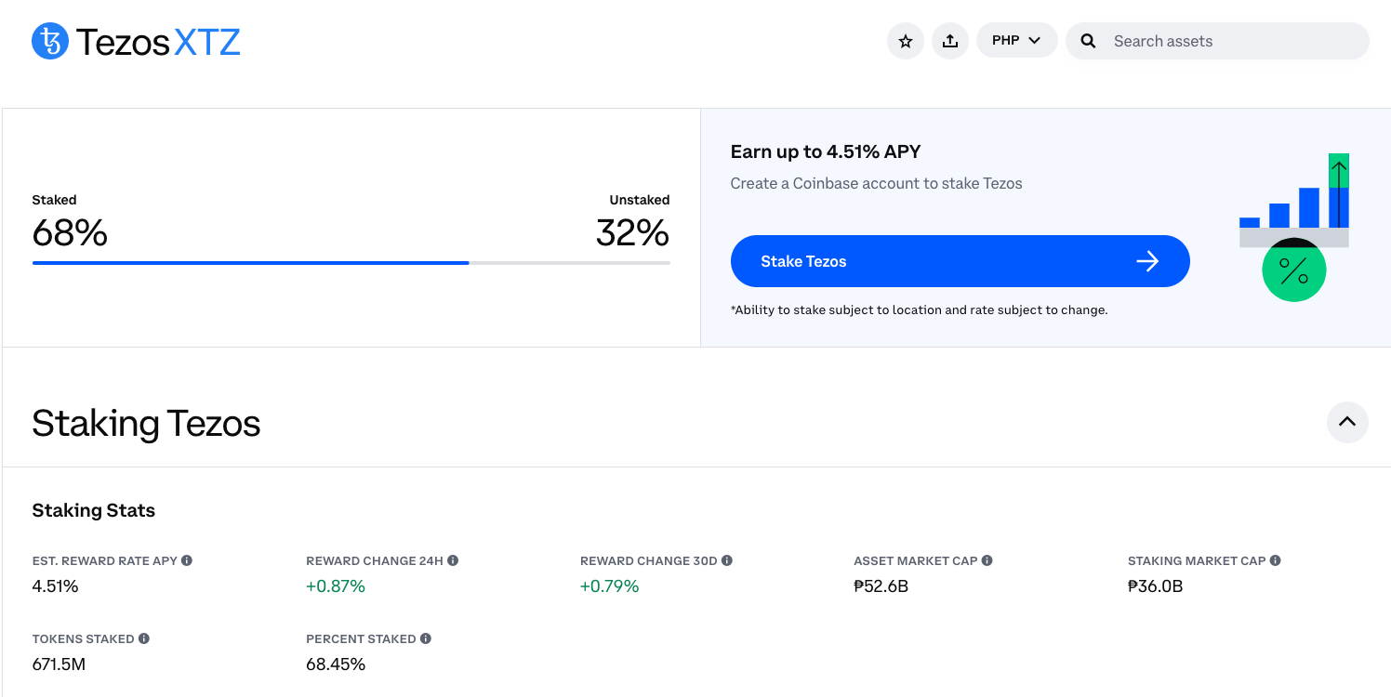The width and height of the screenshot is (1391, 697).
Task: Open info icon beside Reward Change 30D
Action: (727, 560)
